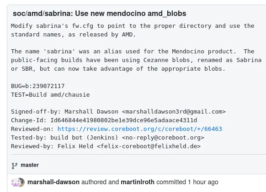Click martinlroth's overlapping photo avatar

pos(21,182)
